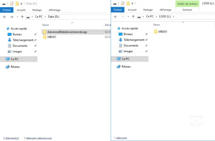Click Data (D:) breadcrumb in address bar
This screenshot has width=215, height=141.
click(54, 17)
